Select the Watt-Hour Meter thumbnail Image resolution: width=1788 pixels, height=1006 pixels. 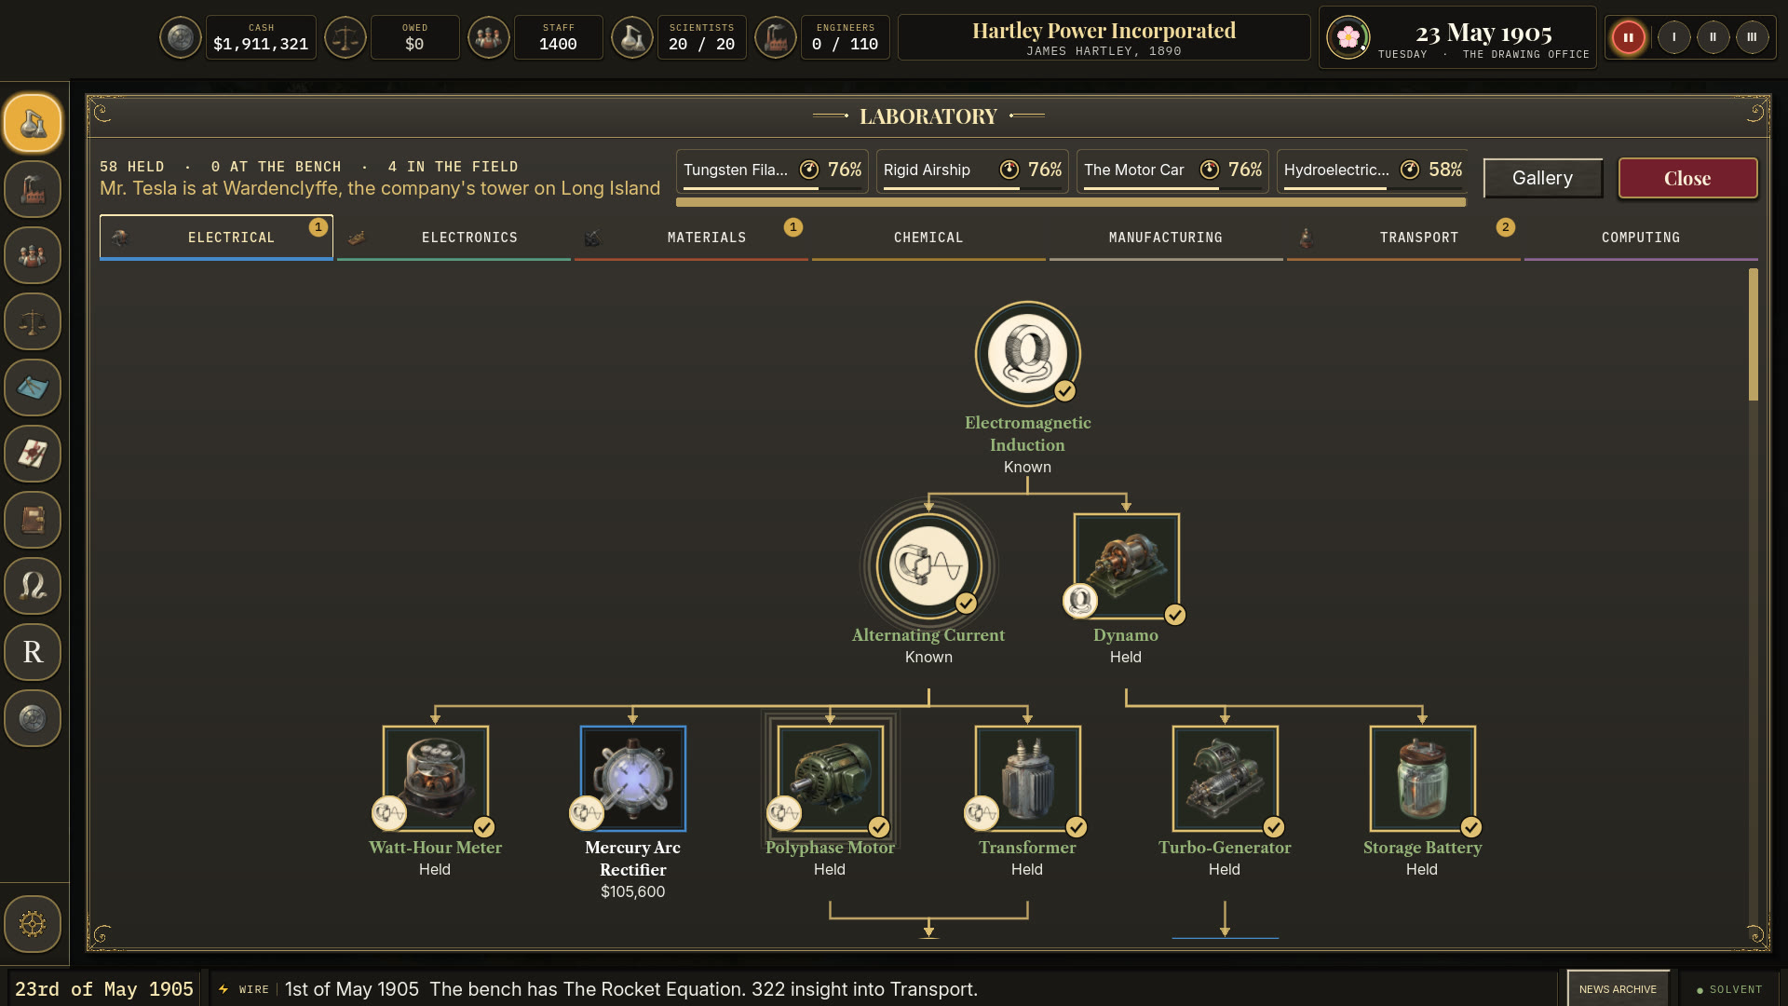click(x=436, y=779)
